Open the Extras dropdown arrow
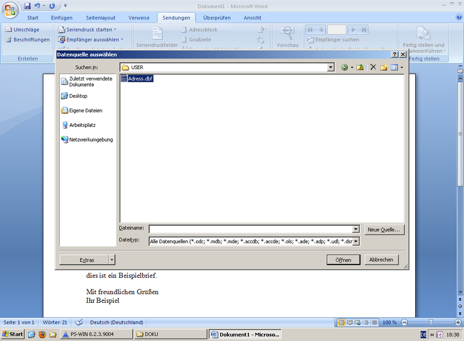Image resolution: width=464 pixels, height=341 pixels. click(x=111, y=260)
